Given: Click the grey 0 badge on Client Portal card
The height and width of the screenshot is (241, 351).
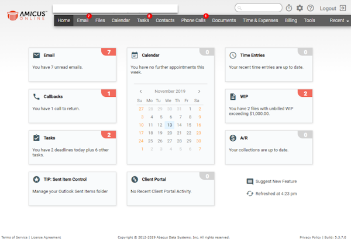Looking at the screenshot, I should pyautogui.click(x=207, y=176).
